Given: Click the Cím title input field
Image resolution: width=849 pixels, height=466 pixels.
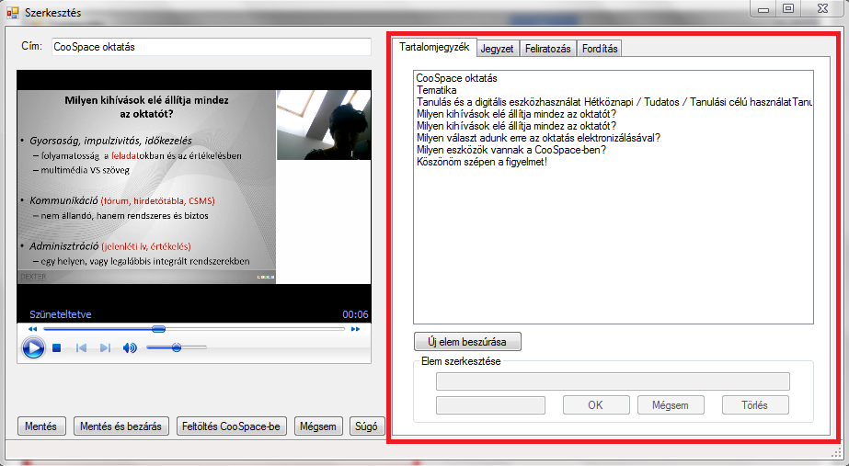Looking at the screenshot, I should [212, 47].
